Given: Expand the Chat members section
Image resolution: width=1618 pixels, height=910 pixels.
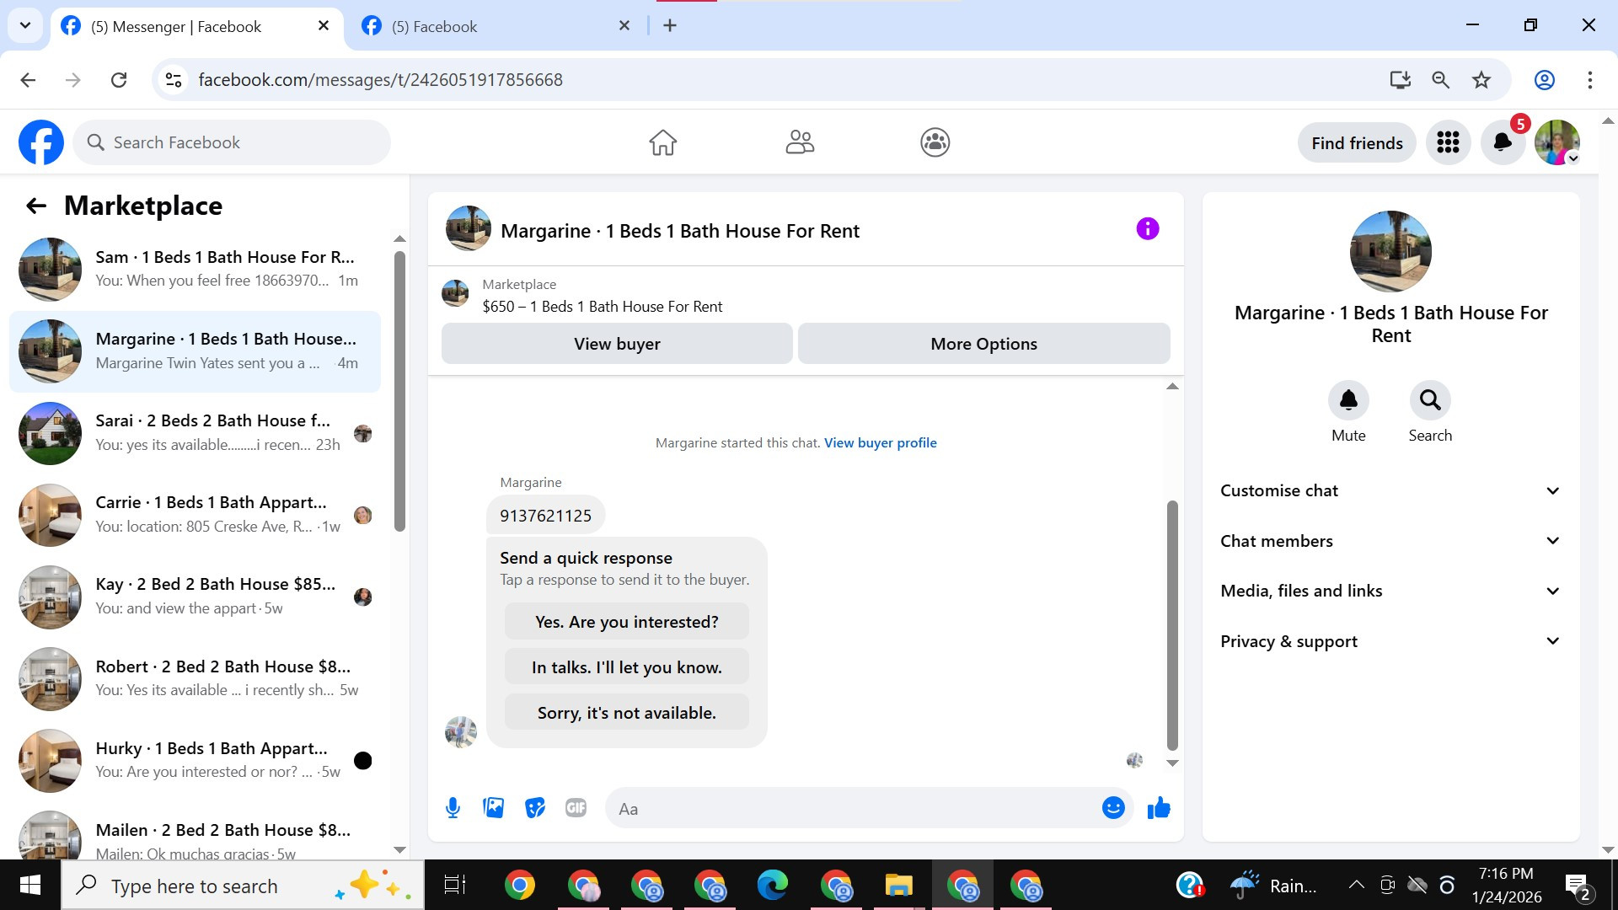Looking at the screenshot, I should [x=1390, y=541].
